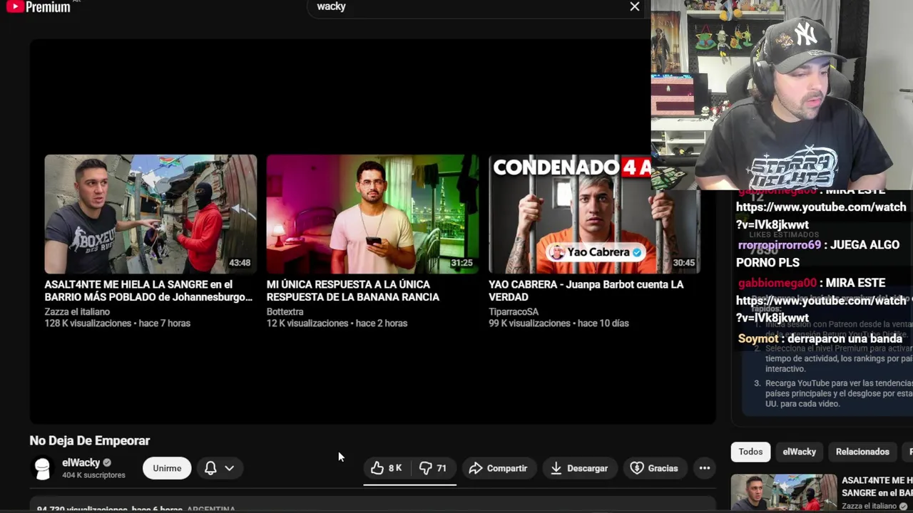
Task: Select the 'Relacionados' filter chip
Action: 862,452
